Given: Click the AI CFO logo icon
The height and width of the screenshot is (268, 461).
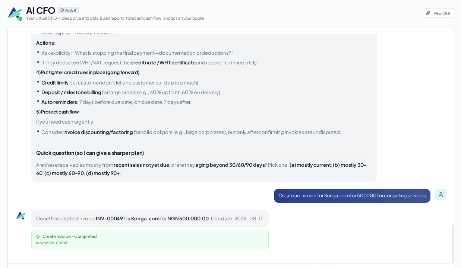Looking at the screenshot, I should pyautogui.click(x=15, y=13).
